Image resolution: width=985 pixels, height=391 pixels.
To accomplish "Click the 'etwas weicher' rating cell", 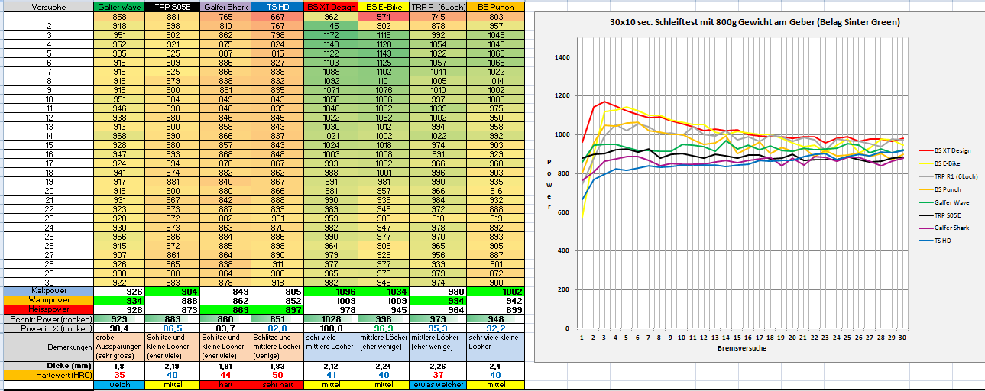I will click(x=437, y=386).
